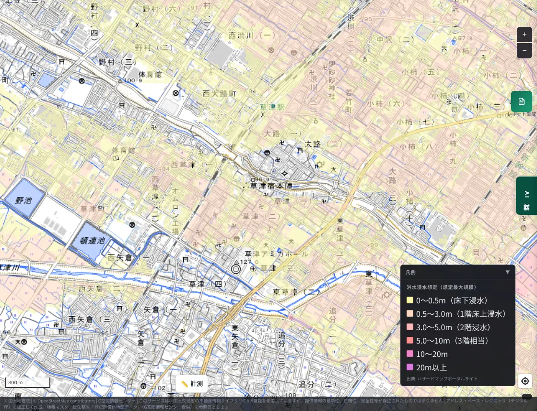Click the 300 m scale bar
The image size is (537, 411).
[27, 383]
